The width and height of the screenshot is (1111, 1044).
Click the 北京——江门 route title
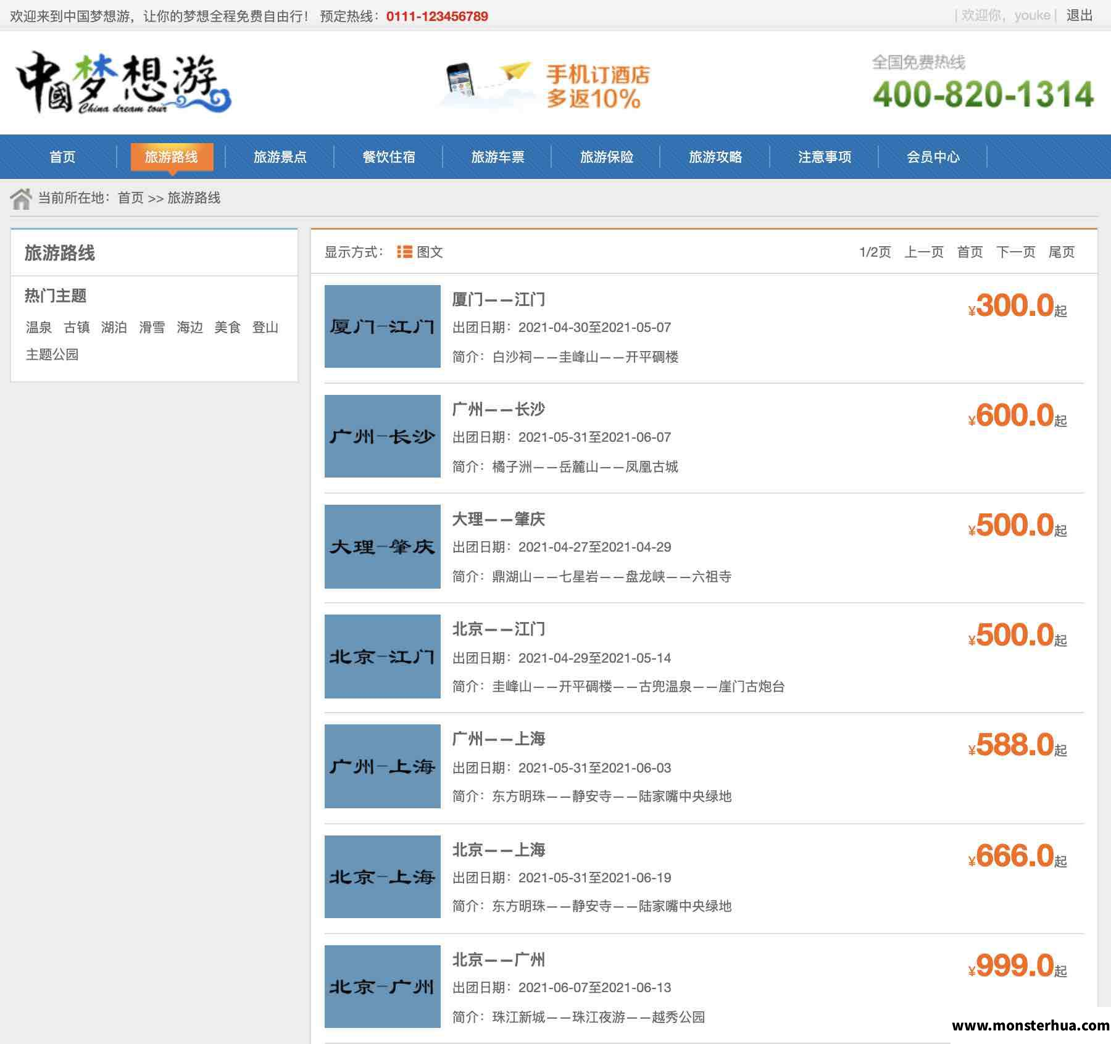499,629
